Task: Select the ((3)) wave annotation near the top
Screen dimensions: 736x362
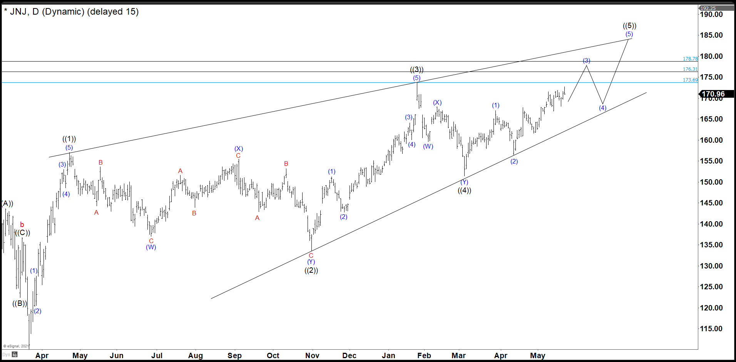Action: coord(416,70)
